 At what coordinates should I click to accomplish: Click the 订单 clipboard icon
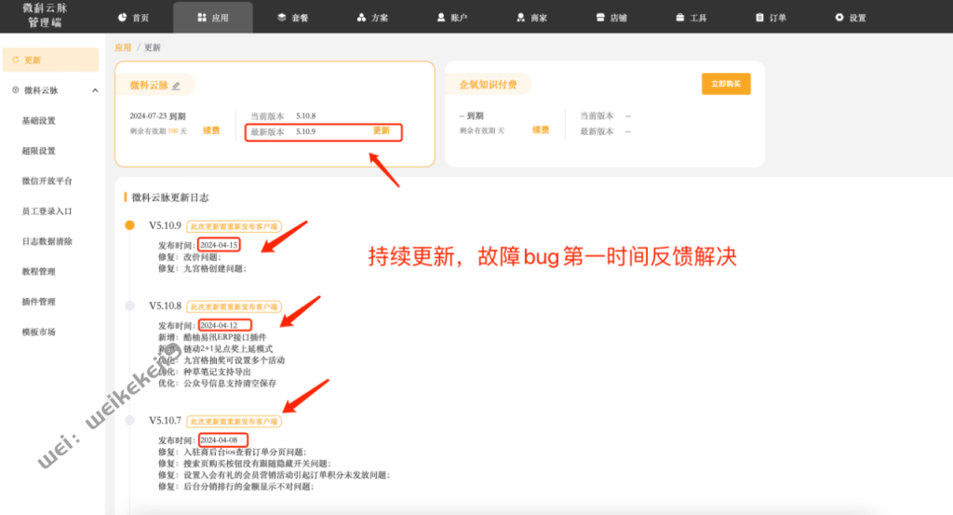click(x=759, y=18)
